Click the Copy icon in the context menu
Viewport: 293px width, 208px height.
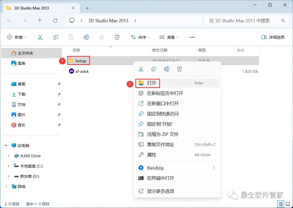(154, 69)
